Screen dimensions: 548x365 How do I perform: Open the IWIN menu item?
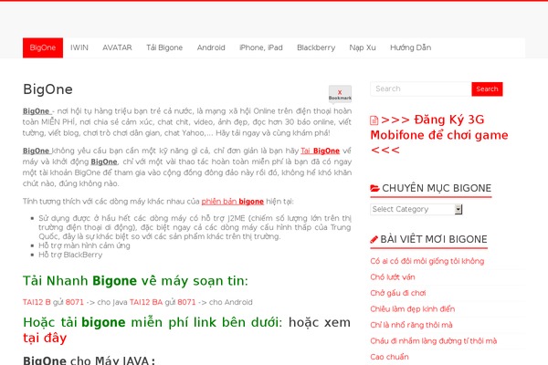coord(79,47)
